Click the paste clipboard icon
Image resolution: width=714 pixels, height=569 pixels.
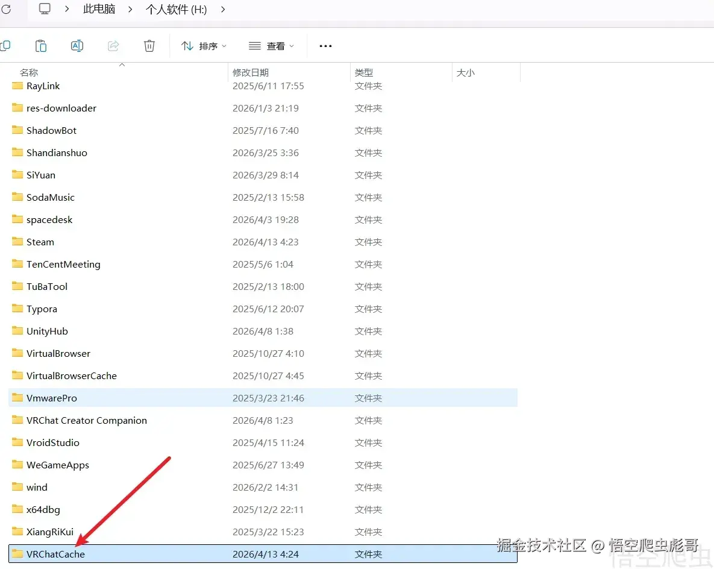(41, 46)
